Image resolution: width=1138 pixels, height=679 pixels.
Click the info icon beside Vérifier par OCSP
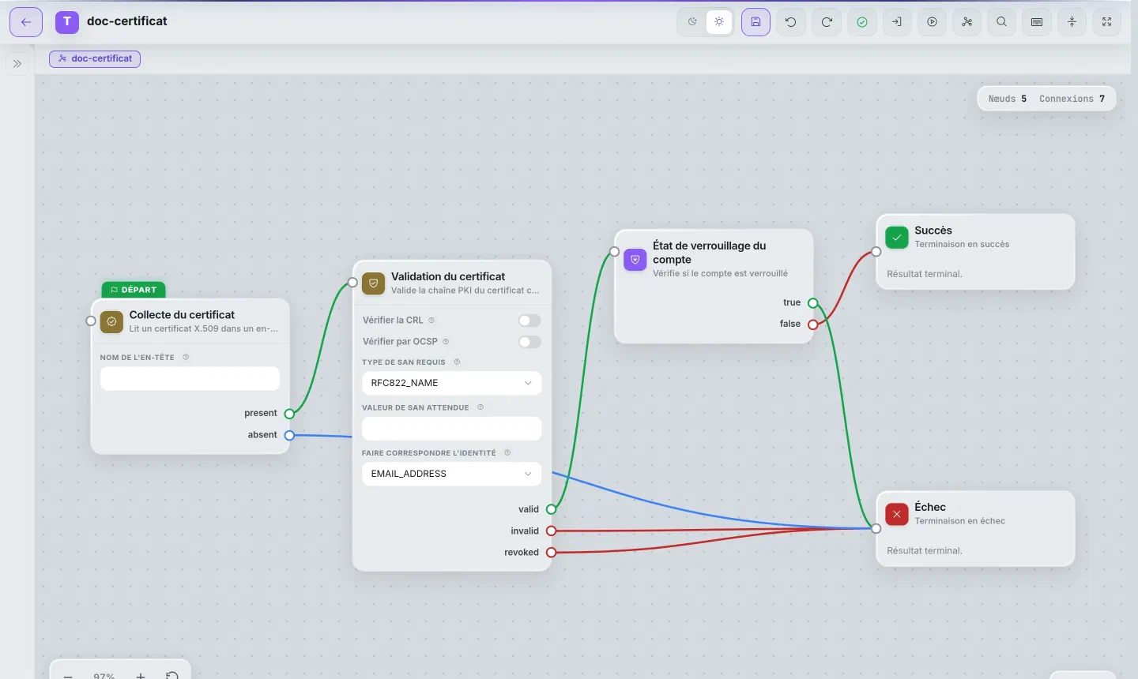tap(446, 341)
